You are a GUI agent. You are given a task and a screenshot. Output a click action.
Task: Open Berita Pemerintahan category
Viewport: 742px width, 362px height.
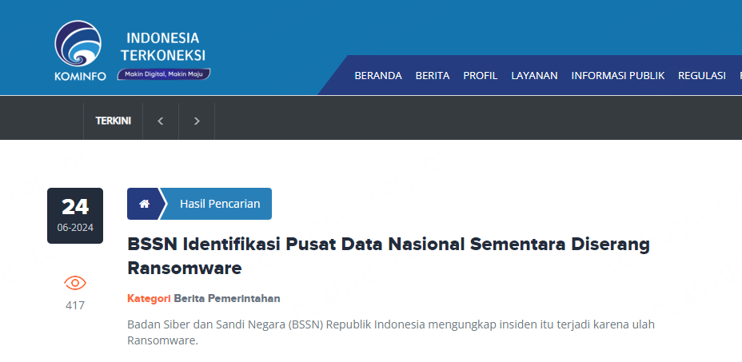coord(227,299)
